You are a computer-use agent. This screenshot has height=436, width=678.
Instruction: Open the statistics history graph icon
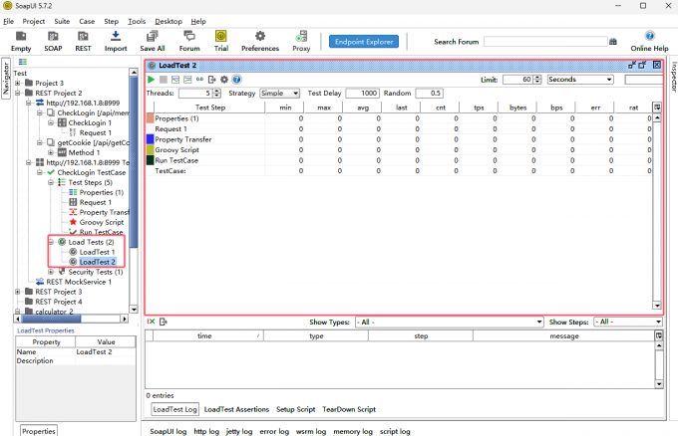tap(187, 80)
